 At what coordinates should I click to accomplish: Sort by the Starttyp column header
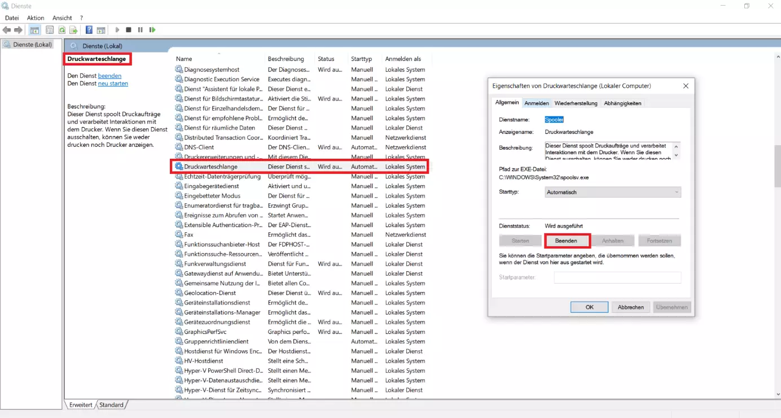365,59
